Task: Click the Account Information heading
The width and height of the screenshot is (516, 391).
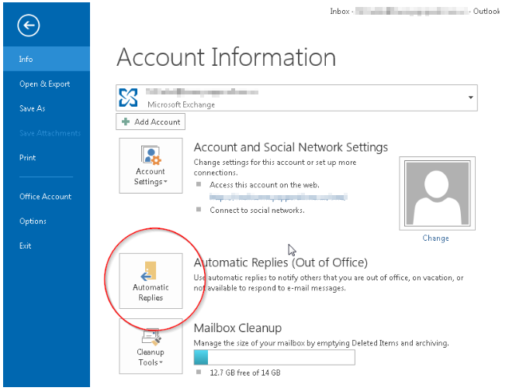Action: click(226, 57)
